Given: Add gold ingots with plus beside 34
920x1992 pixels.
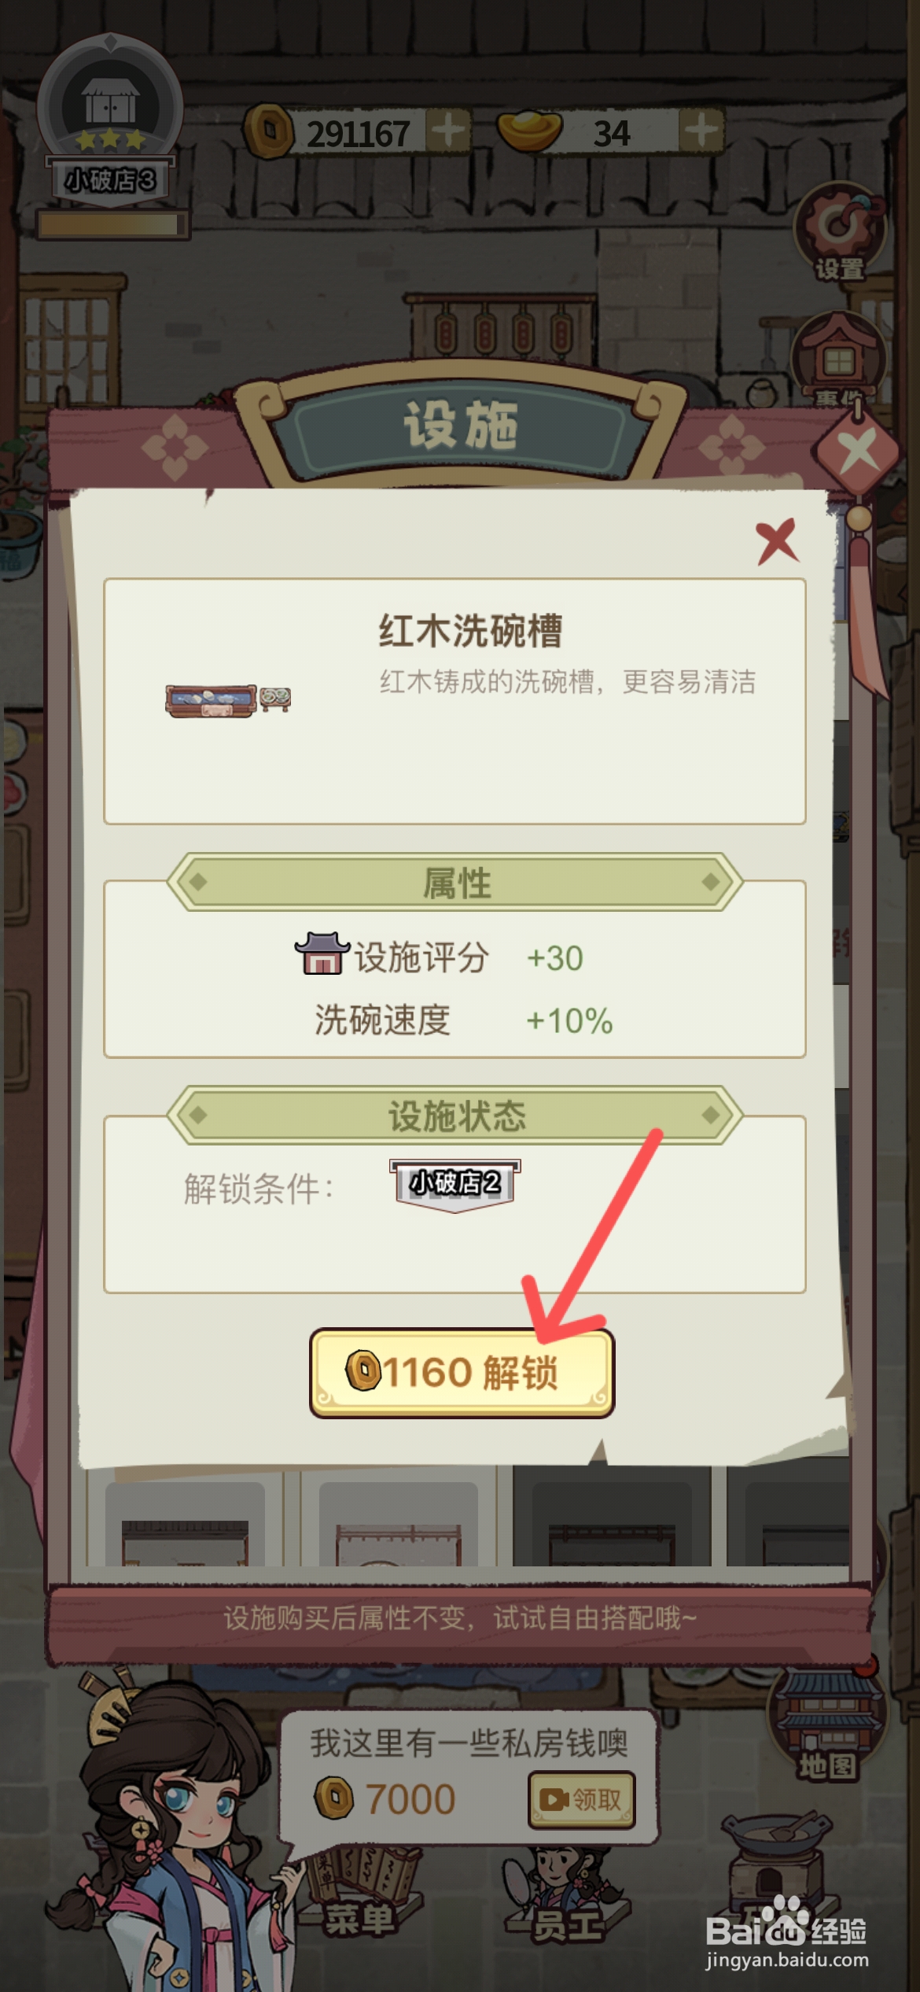Looking at the screenshot, I should [701, 131].
